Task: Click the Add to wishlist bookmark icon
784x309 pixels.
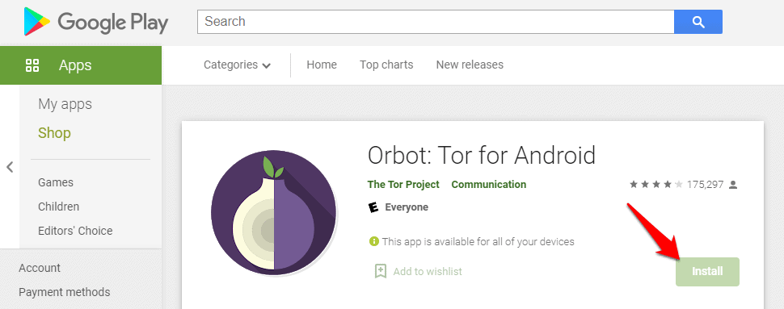Action: click(381, 271)
